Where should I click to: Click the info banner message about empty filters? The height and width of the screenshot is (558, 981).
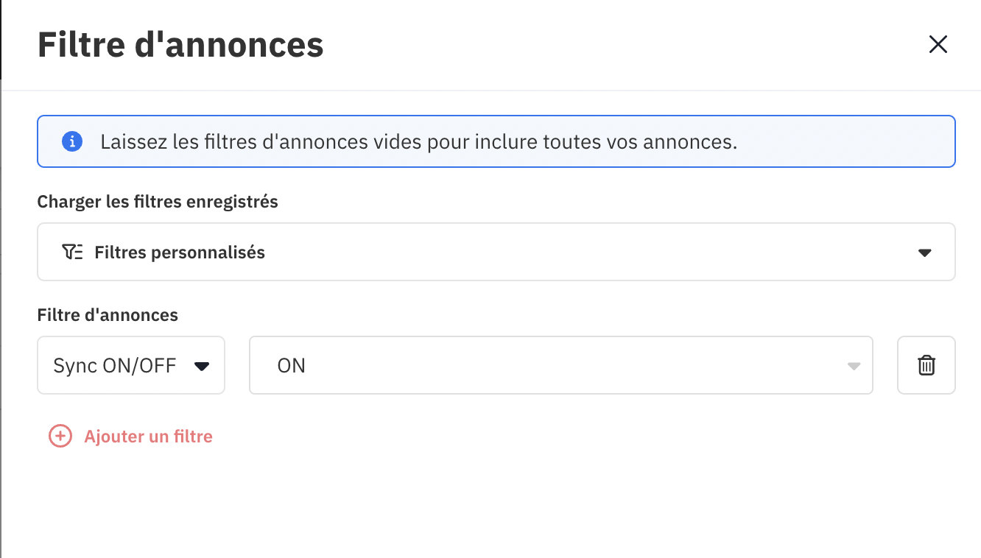coord(418,141)
